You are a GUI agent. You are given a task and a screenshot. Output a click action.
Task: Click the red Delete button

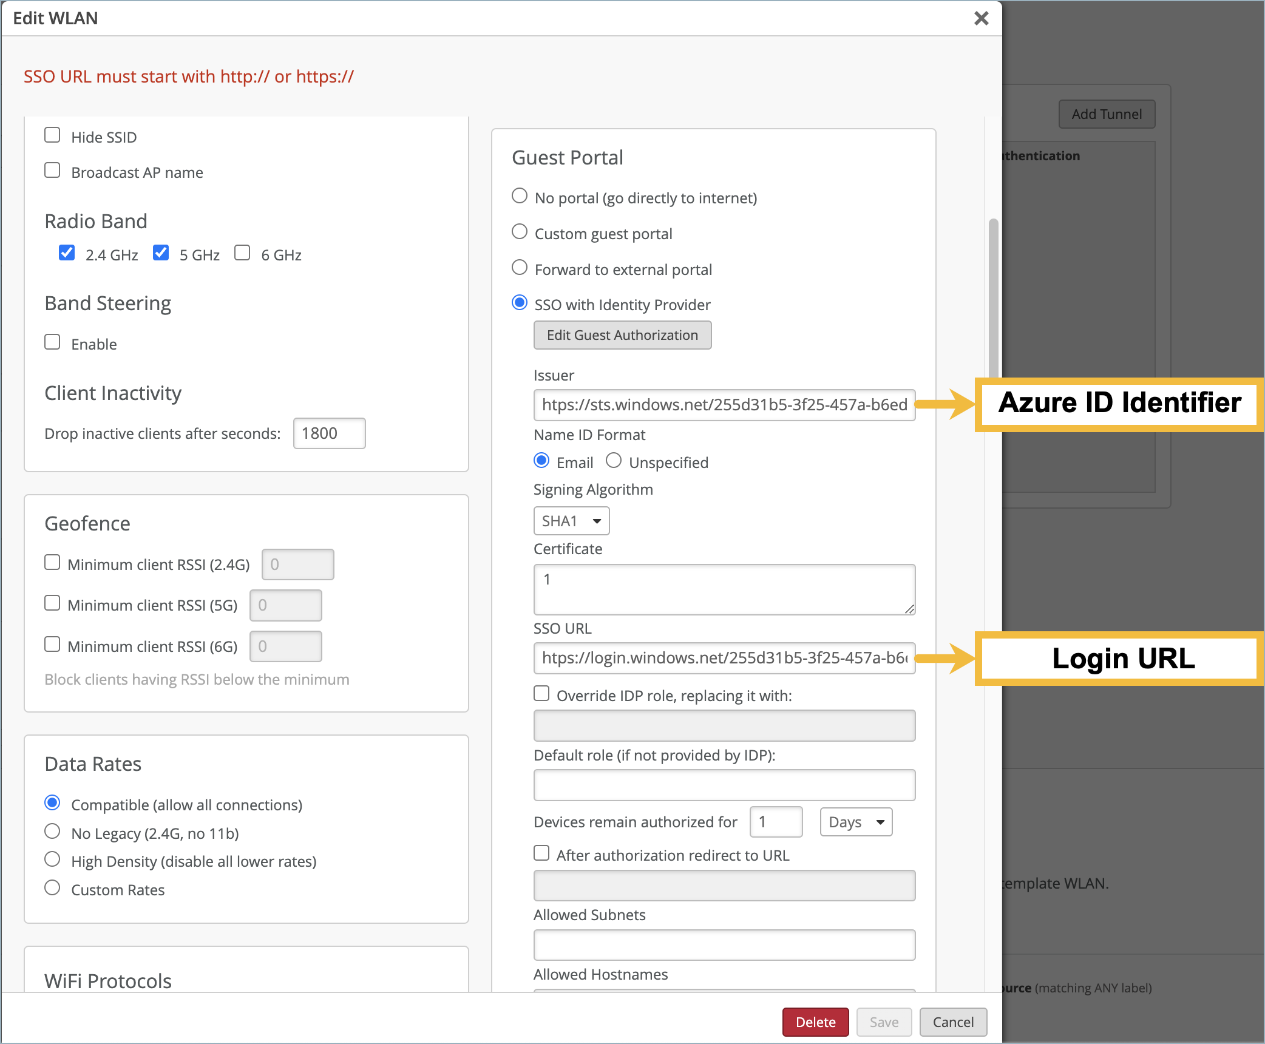[x=815, y=1022]
